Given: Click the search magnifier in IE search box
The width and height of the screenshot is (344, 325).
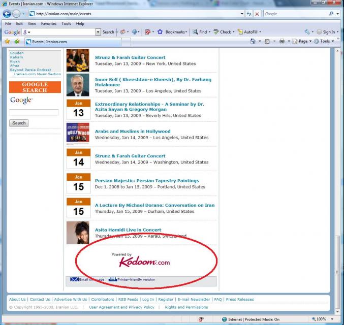Looking at the screenshot, I should click(331, 14).
